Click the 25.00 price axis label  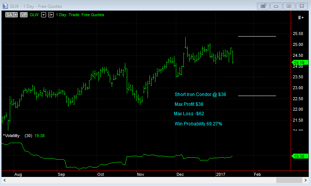click(x=298, y=44)
